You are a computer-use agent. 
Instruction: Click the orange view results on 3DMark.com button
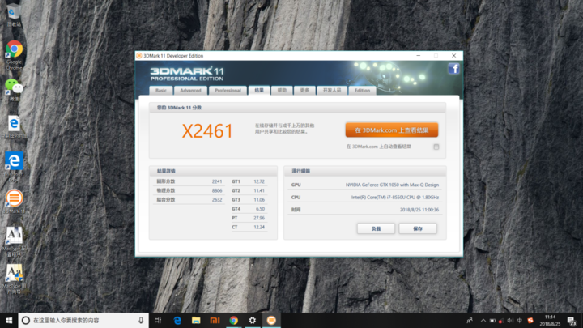(x=392, y=130)
